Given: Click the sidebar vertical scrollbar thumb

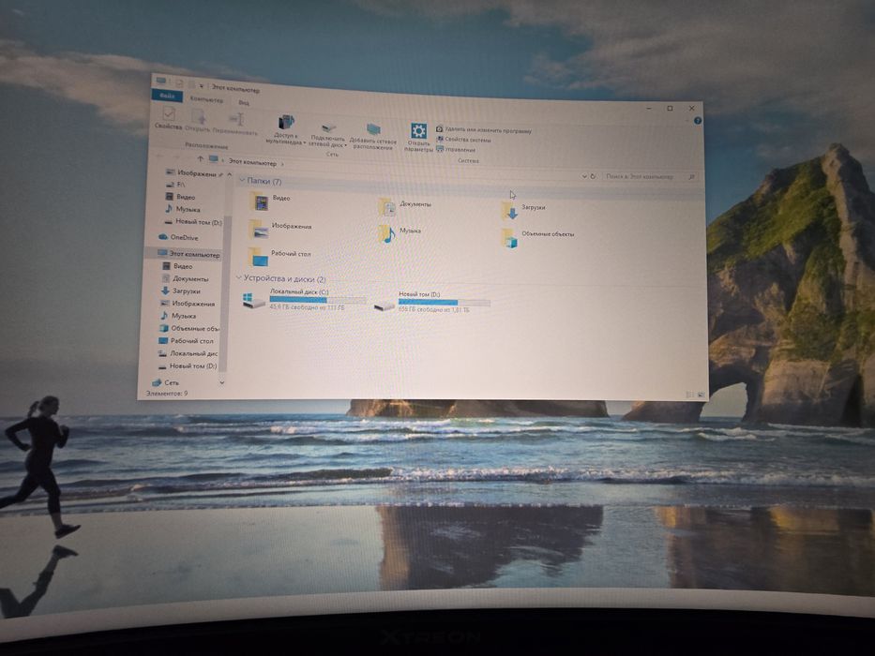Looking at the screenshot, I should tap(226, 292).
